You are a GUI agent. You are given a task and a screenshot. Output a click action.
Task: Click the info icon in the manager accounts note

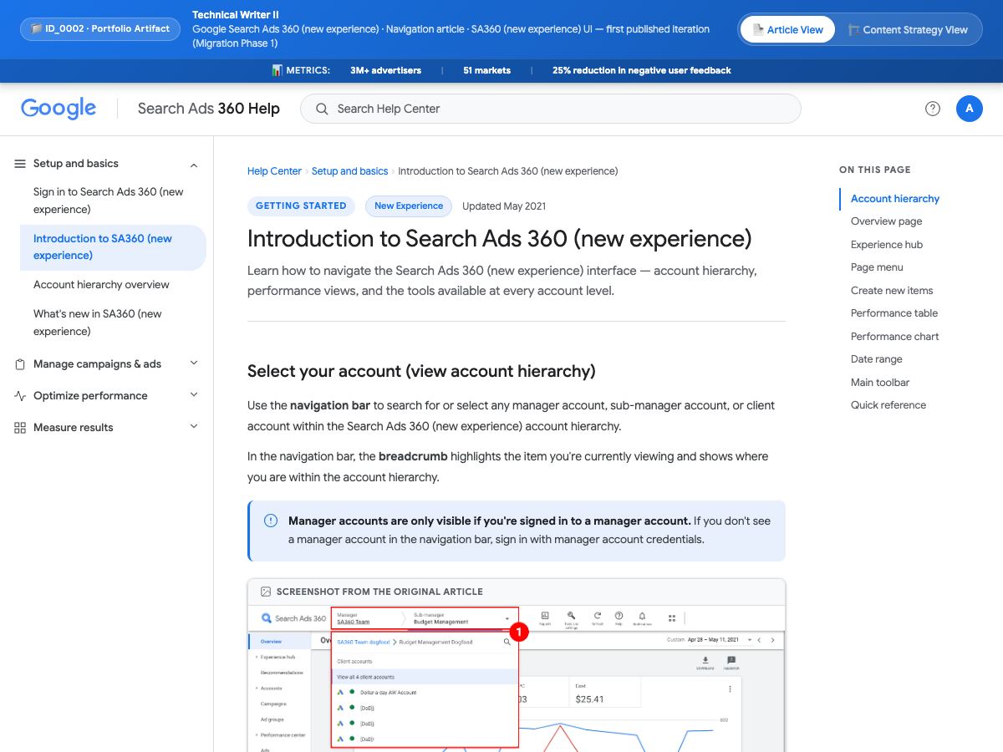[271, 521]
